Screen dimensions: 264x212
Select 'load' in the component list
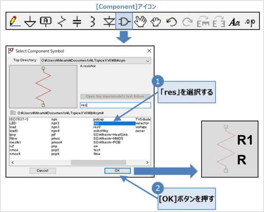pos(13,127)
